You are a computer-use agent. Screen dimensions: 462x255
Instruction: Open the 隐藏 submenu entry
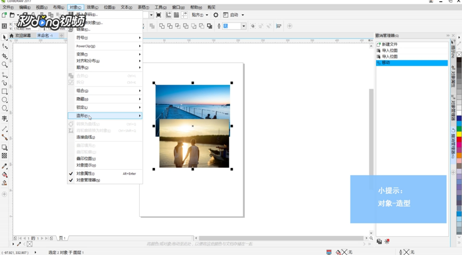click(x=105, y=99)
